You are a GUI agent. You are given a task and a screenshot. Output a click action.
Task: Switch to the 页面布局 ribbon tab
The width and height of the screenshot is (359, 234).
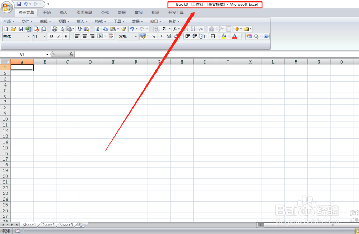point(84,13)
